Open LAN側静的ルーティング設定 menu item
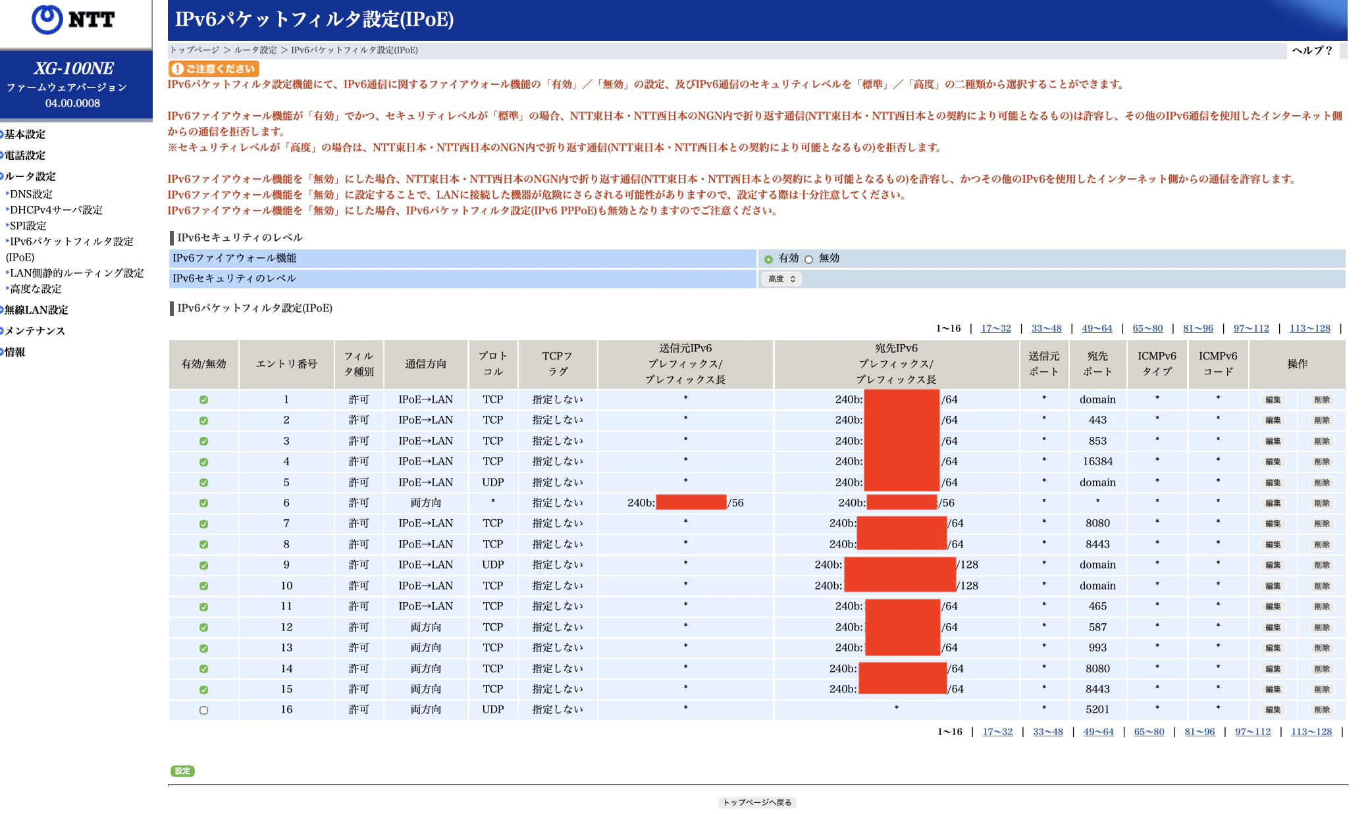 pyautogui.click(x=76, y=273)
